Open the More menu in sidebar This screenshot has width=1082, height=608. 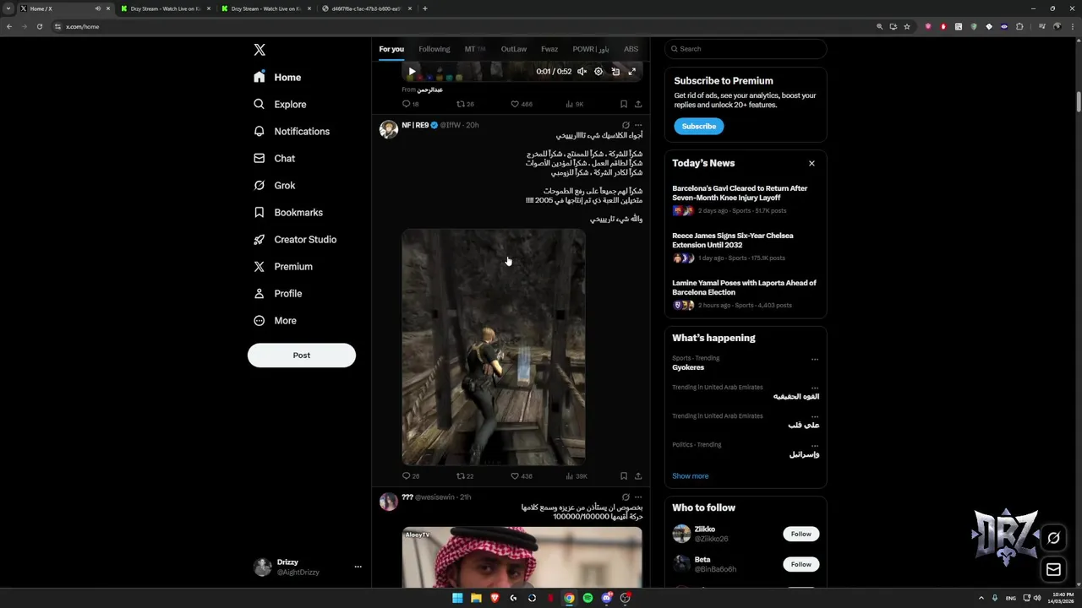[275, 320]
